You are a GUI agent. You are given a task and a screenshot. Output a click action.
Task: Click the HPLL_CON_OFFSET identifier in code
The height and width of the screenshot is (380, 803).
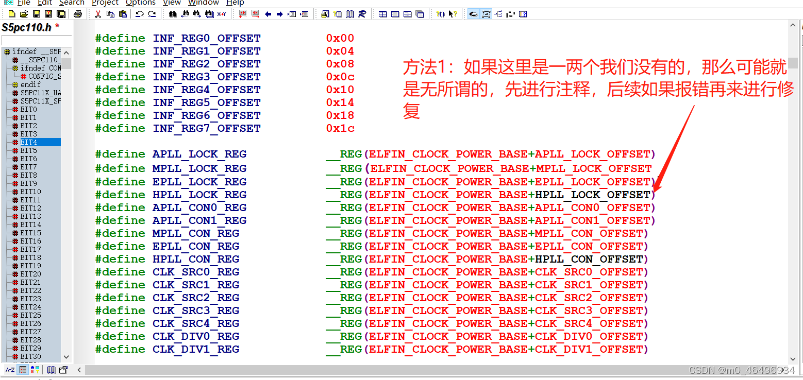point(590,259)
